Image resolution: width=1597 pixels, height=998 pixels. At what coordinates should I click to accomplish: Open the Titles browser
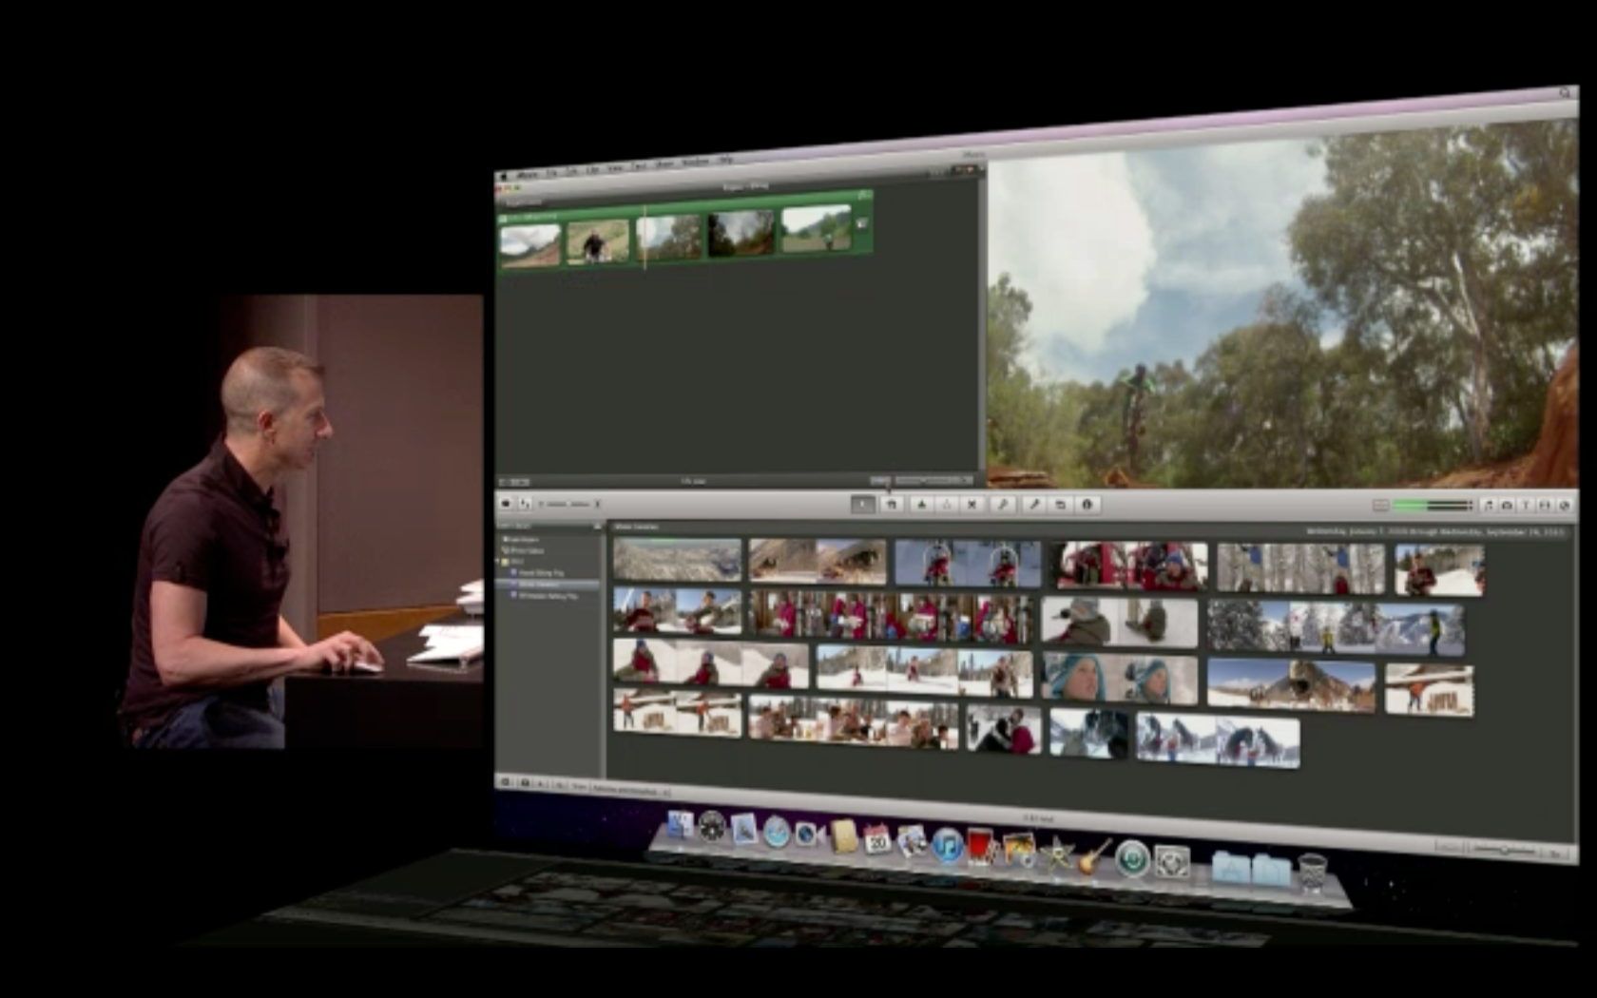click(x=1527, y=505)
